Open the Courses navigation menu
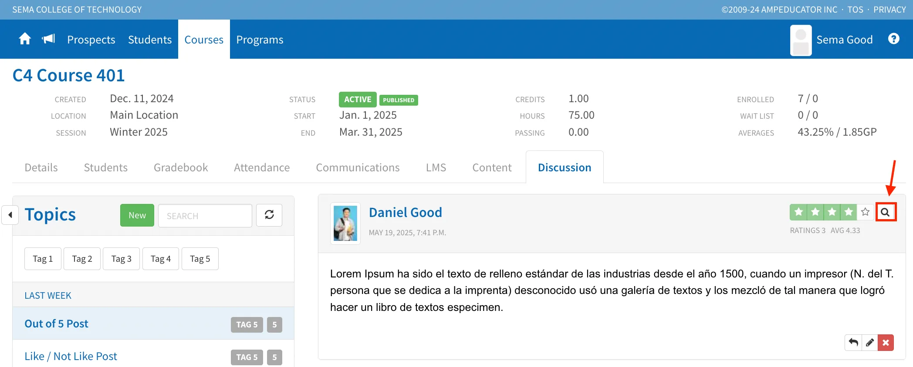The width and height of the screenshot is (913, 367). [x=204, y=40]
